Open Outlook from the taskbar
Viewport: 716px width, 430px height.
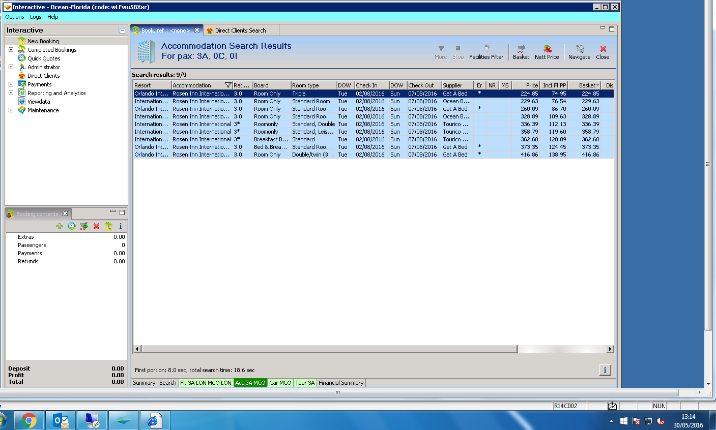point(61,420)
